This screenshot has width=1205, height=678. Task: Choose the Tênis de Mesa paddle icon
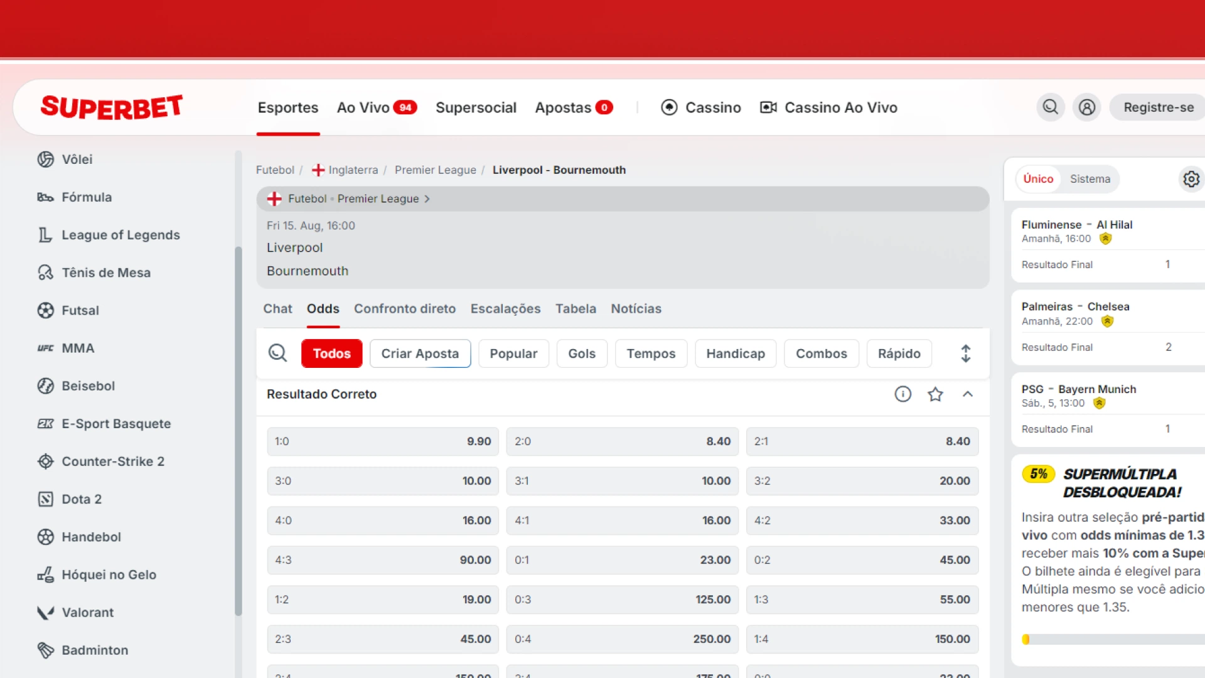[x=45, y=272]
